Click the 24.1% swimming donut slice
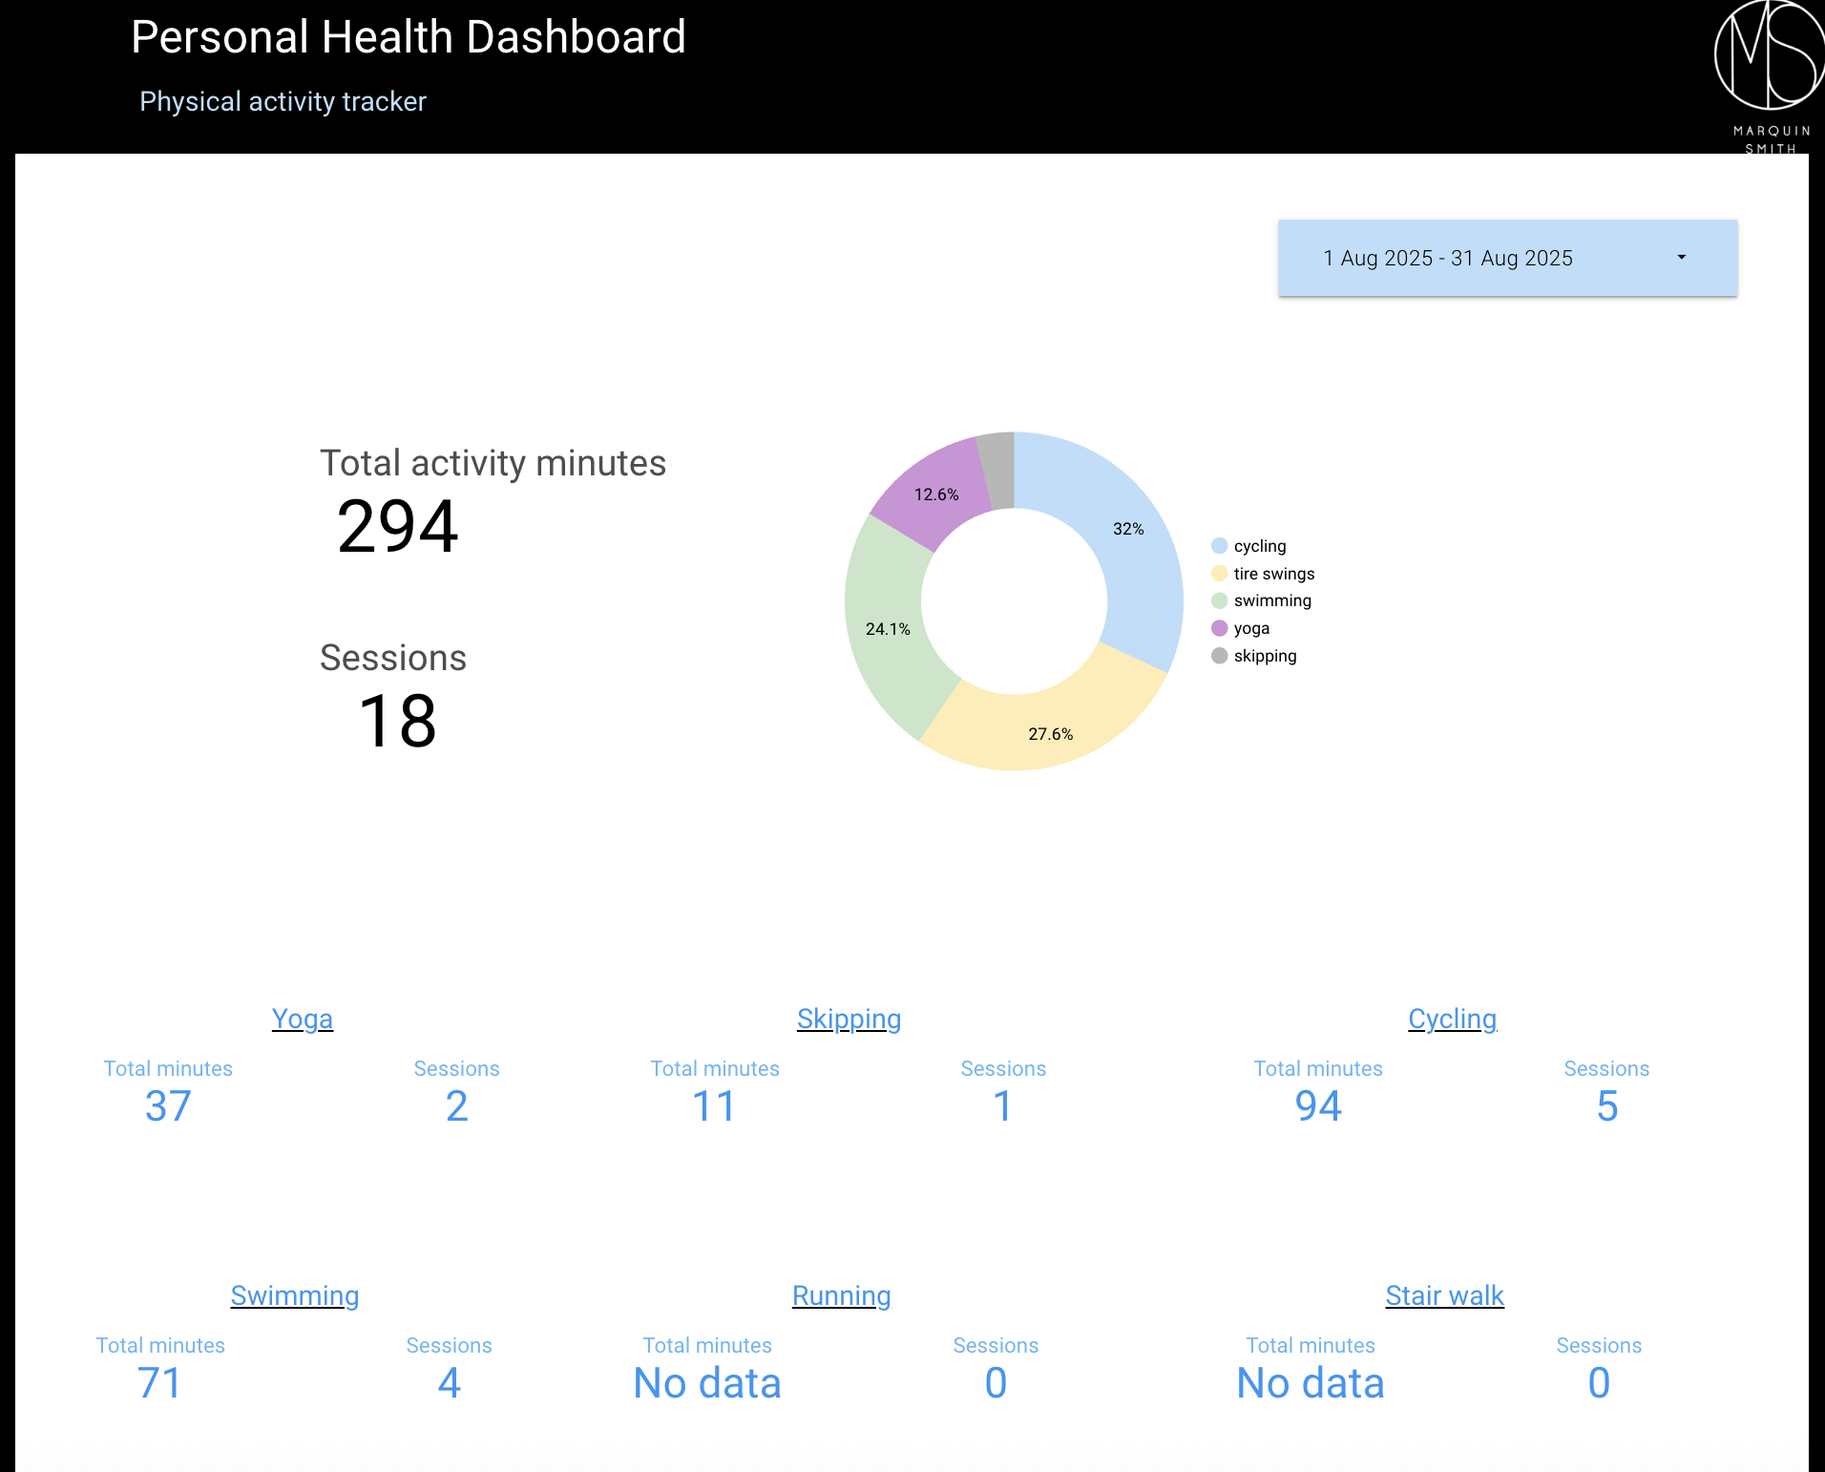Viewport: 1825px width, 1472px height. (x=888, y=625)
